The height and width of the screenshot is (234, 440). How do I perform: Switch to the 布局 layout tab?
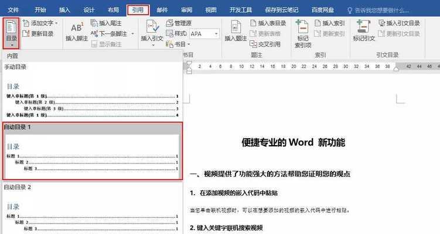click(x=113, y=10)
